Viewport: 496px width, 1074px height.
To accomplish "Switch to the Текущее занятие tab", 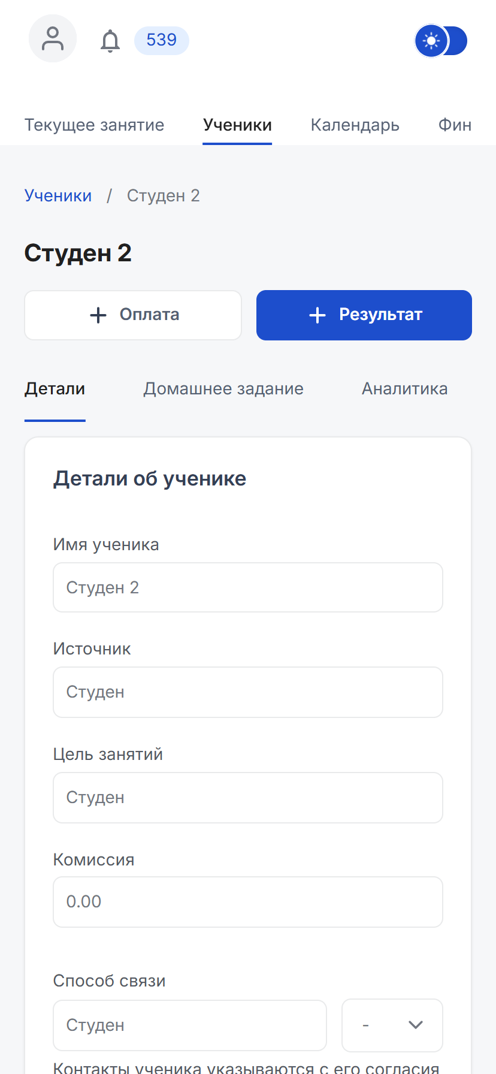I will coord(94,125).
